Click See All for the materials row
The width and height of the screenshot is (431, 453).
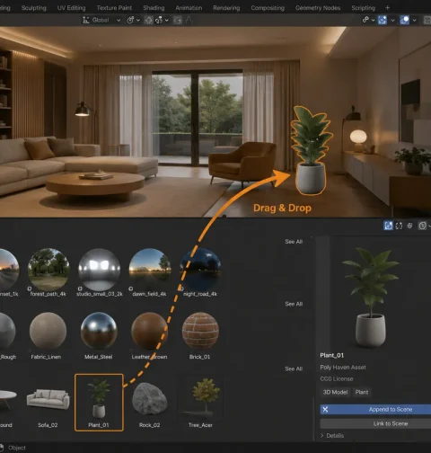click(x=294, y=304)
